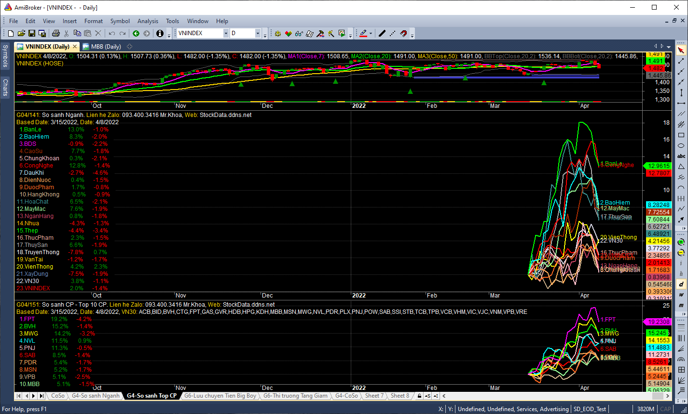This screenshot has width=688, height=414.
Task: Expand overflow options after interval combo box
Action: pyautogui.click(x=265, y=35)
